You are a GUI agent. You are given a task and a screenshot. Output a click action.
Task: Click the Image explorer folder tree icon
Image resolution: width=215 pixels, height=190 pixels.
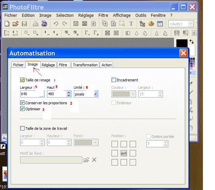[x=142, y=24]
